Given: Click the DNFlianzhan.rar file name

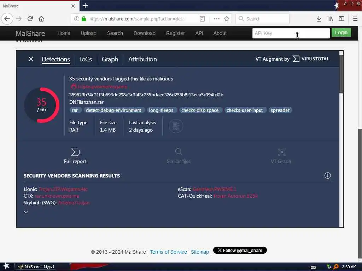Looking at the screenshot, I should point(86,102).
